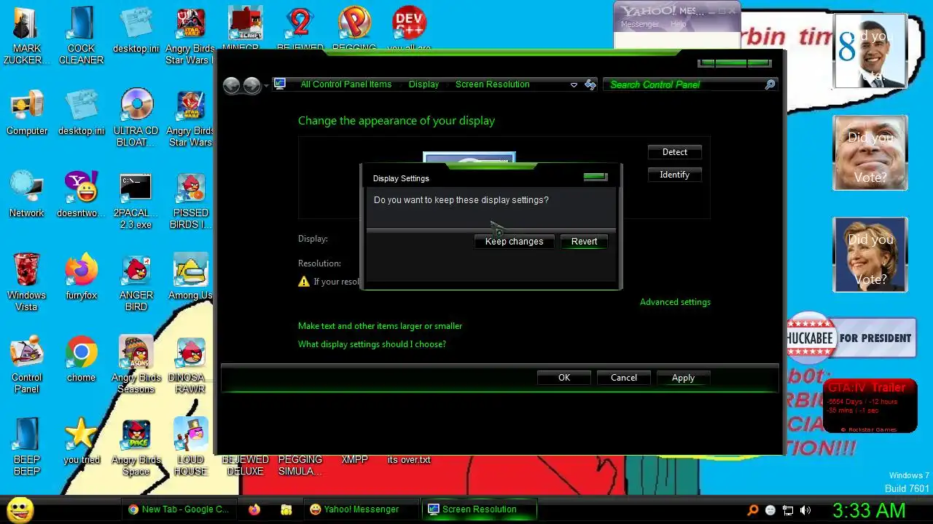Click Obama 'Did you Vote?' gadget
This screenshot has height=524, width=933.
(x=870, y=51)
